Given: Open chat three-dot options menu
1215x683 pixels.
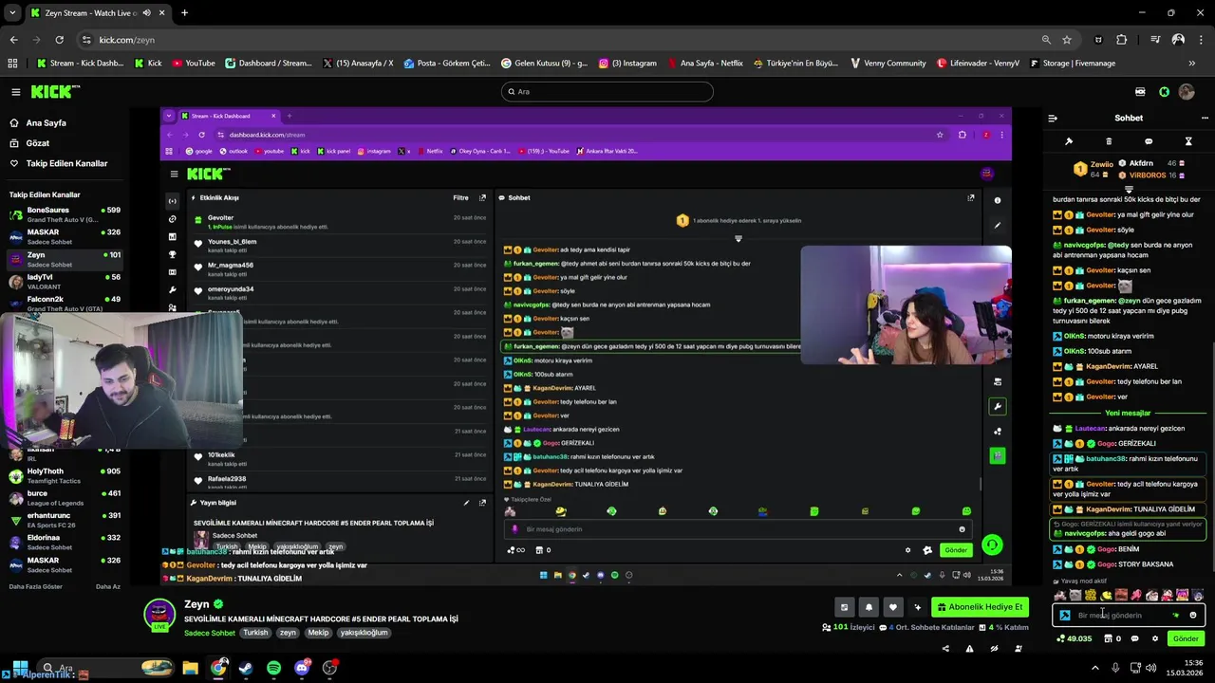Looking at the screenshot, I should [x=1206, y=119].
